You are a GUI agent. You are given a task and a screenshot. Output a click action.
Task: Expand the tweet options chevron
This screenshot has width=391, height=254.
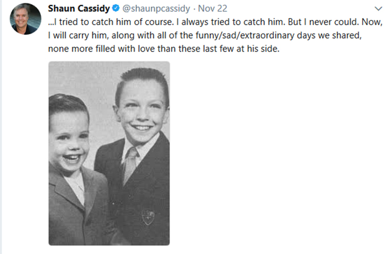(x=378, y=9)
